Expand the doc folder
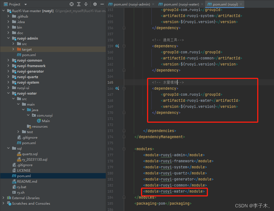274x211 pixels. 8,33
